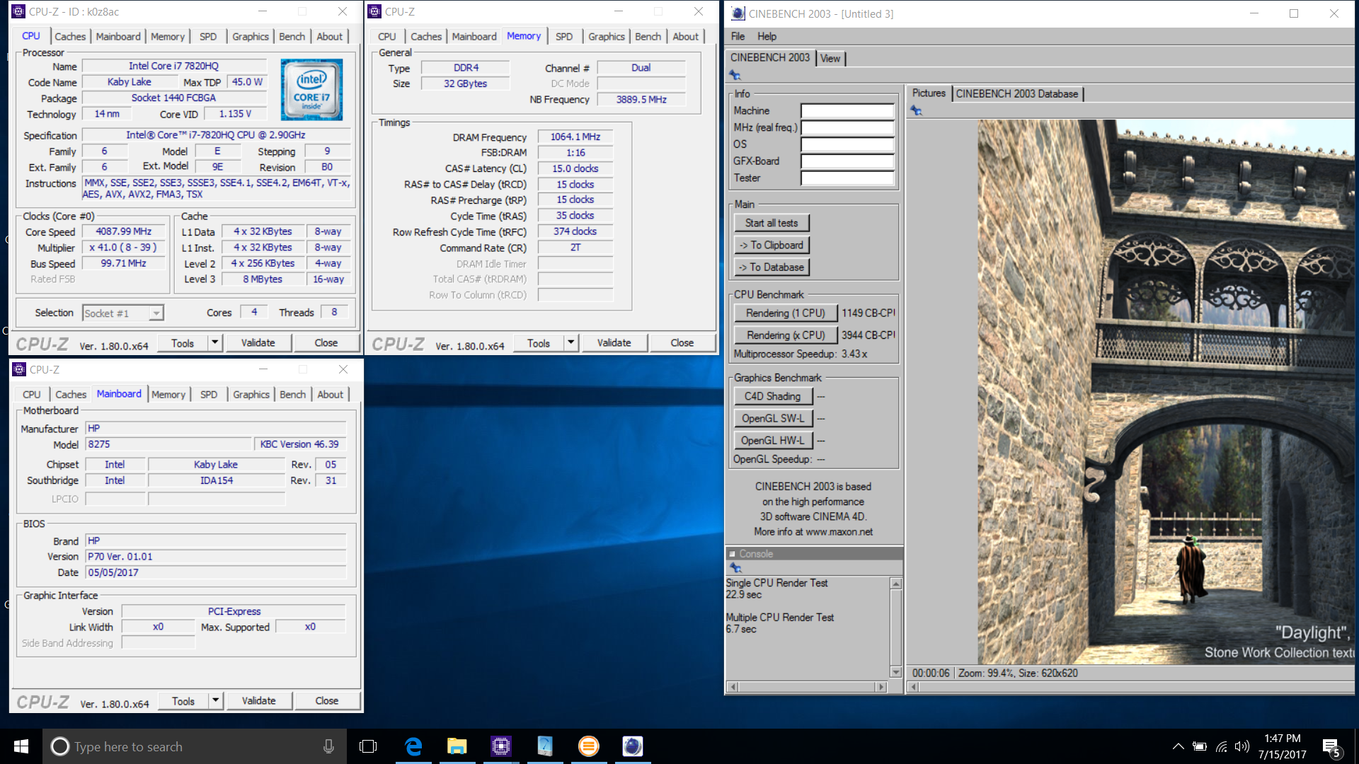Click the microphone icon in the search box
The image size is (1359, 764).
coord(328,746)
